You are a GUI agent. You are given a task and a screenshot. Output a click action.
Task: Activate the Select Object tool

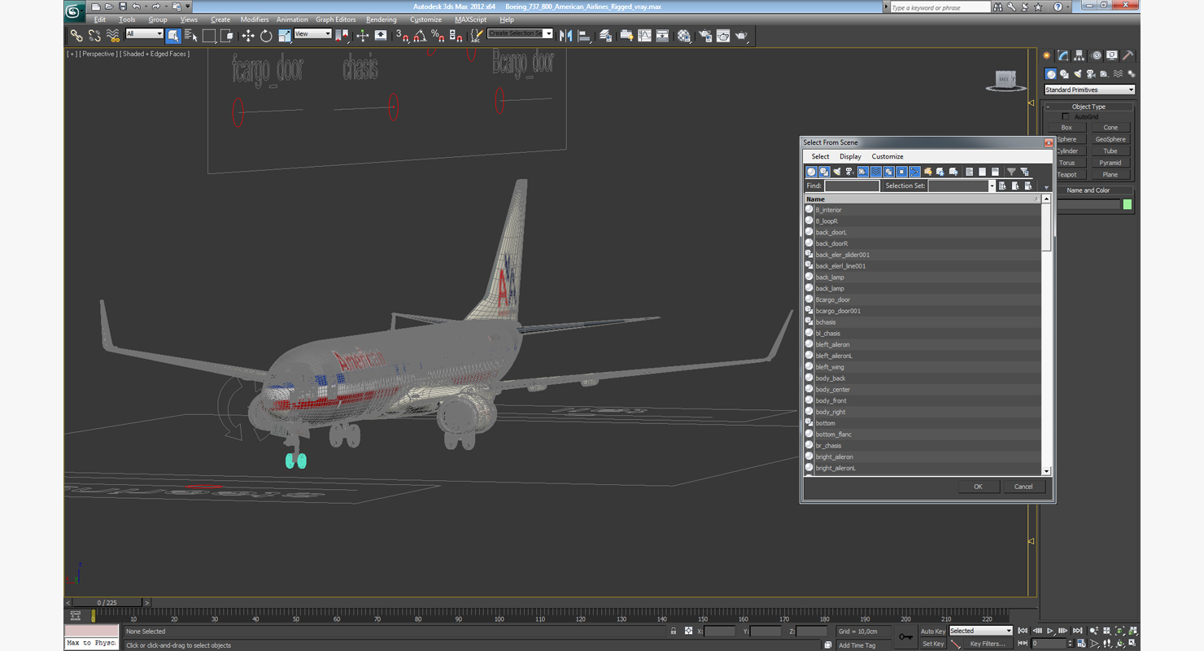point(173,35)
